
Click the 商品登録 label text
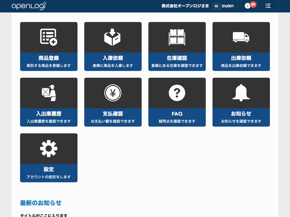(49, 58)
